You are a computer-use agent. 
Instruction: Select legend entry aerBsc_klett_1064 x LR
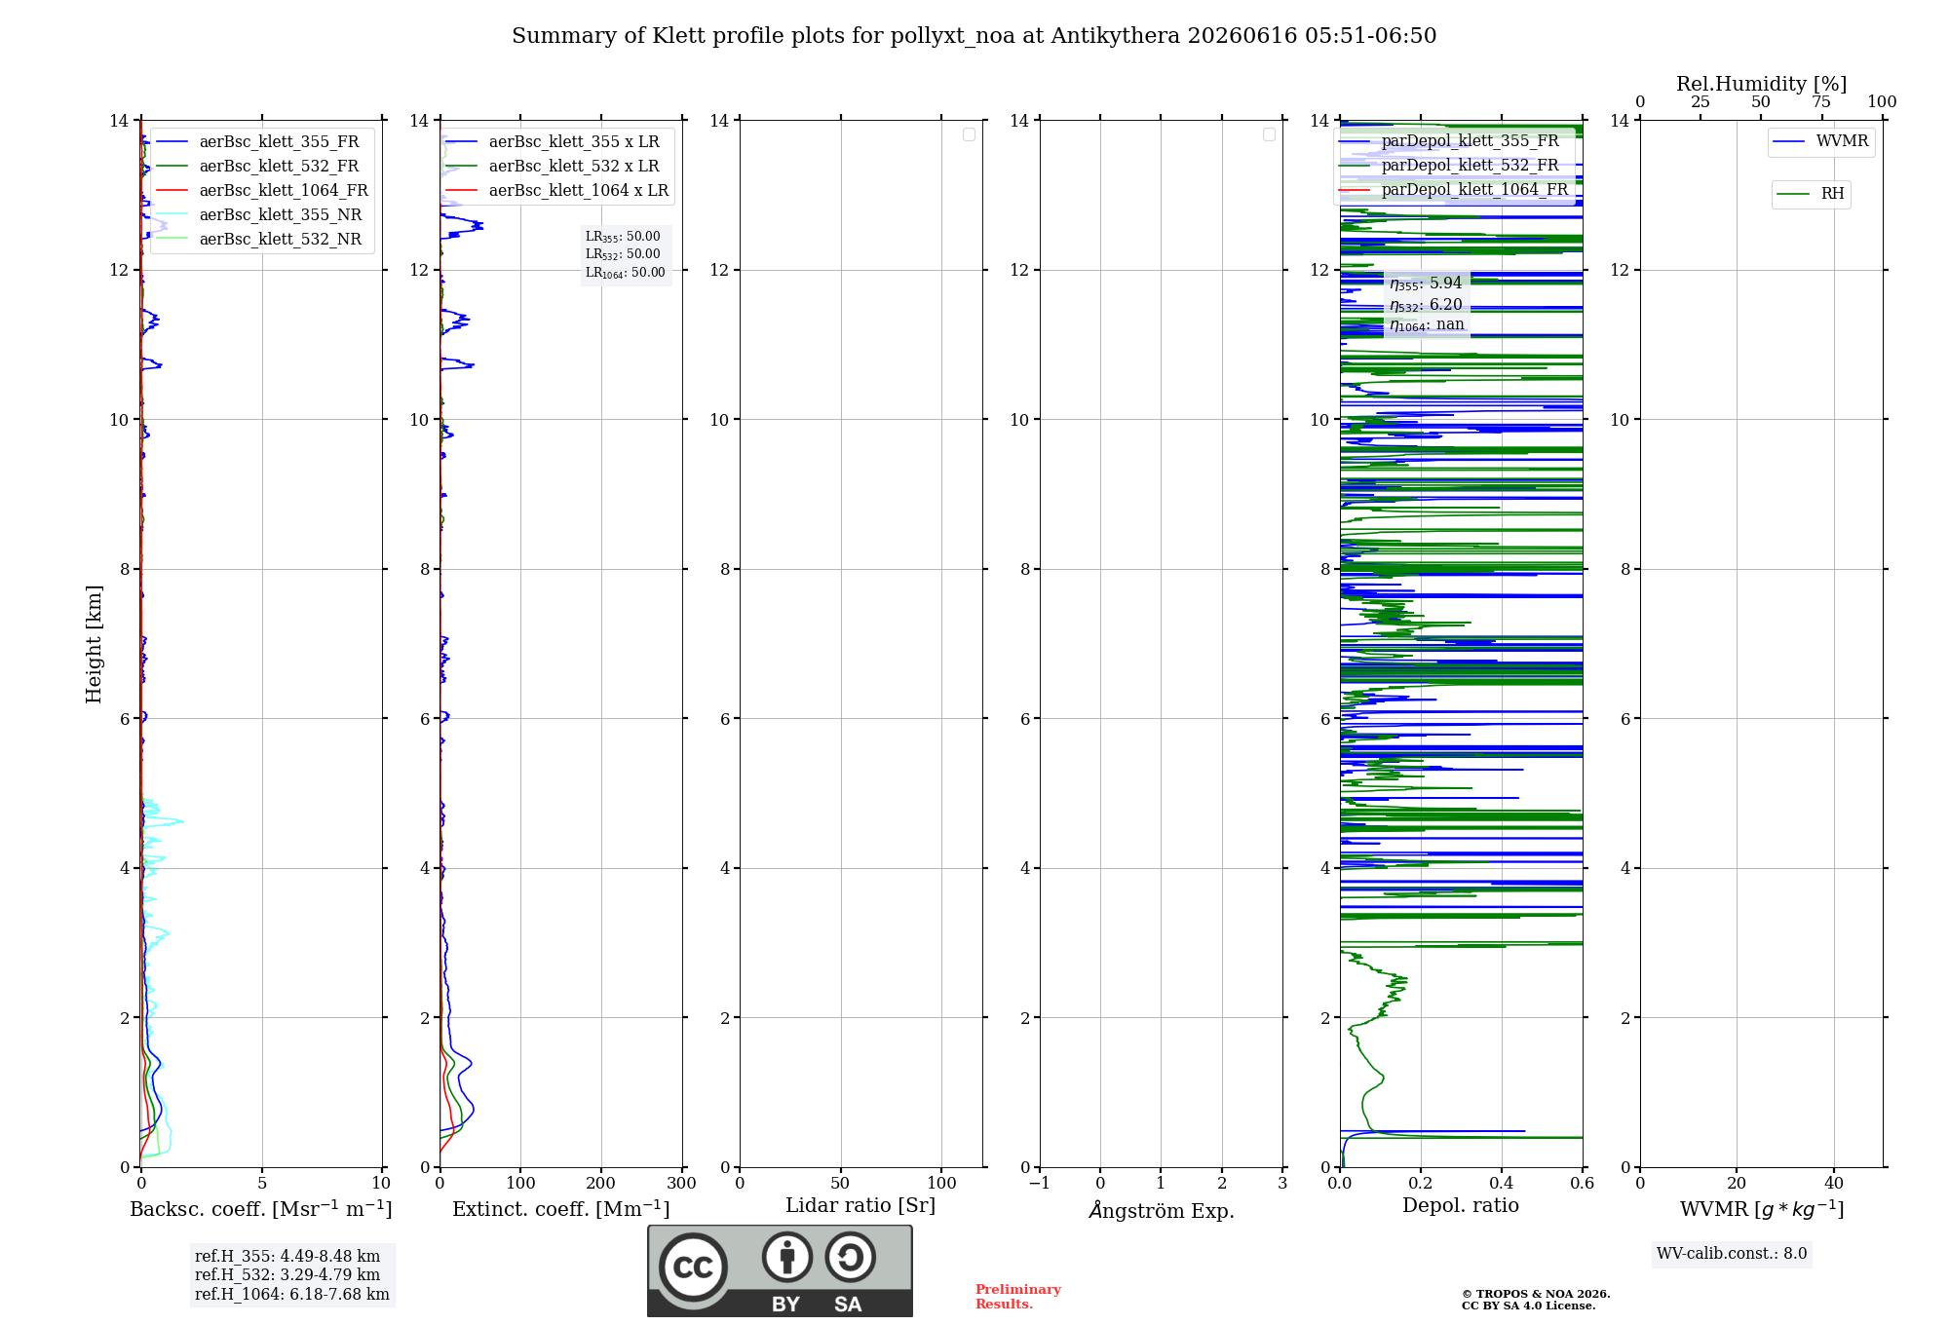[558, 190]
